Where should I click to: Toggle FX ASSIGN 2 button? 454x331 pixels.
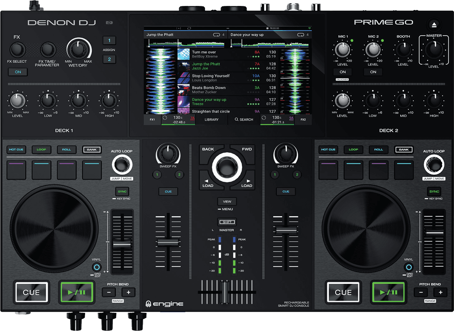pyautogui.click(x=109, y=59)
